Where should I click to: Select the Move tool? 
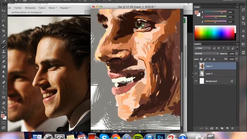pyautogui.click(x=3, y=11)
